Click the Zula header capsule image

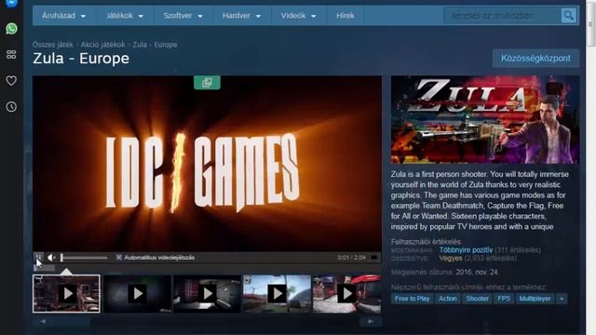(x=485, y=120)
